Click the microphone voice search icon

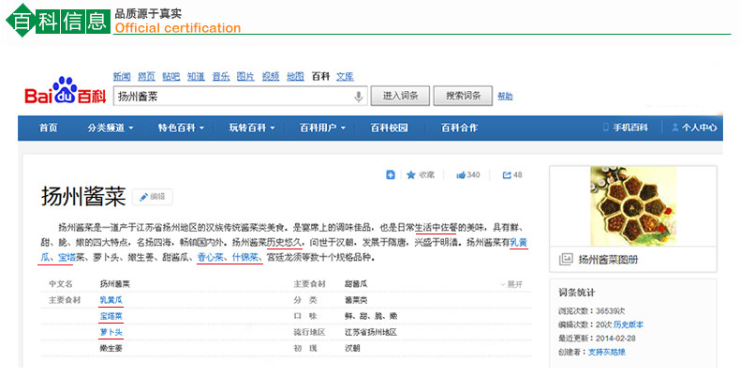(x=358, y=97)
